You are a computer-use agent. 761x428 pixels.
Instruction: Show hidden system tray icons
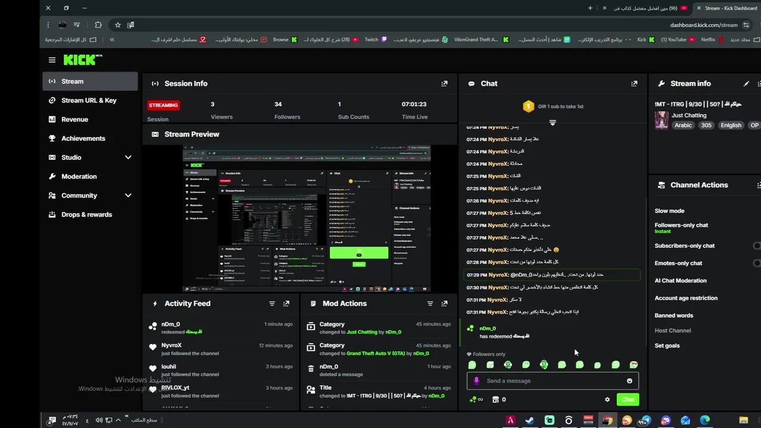point(118,420)
